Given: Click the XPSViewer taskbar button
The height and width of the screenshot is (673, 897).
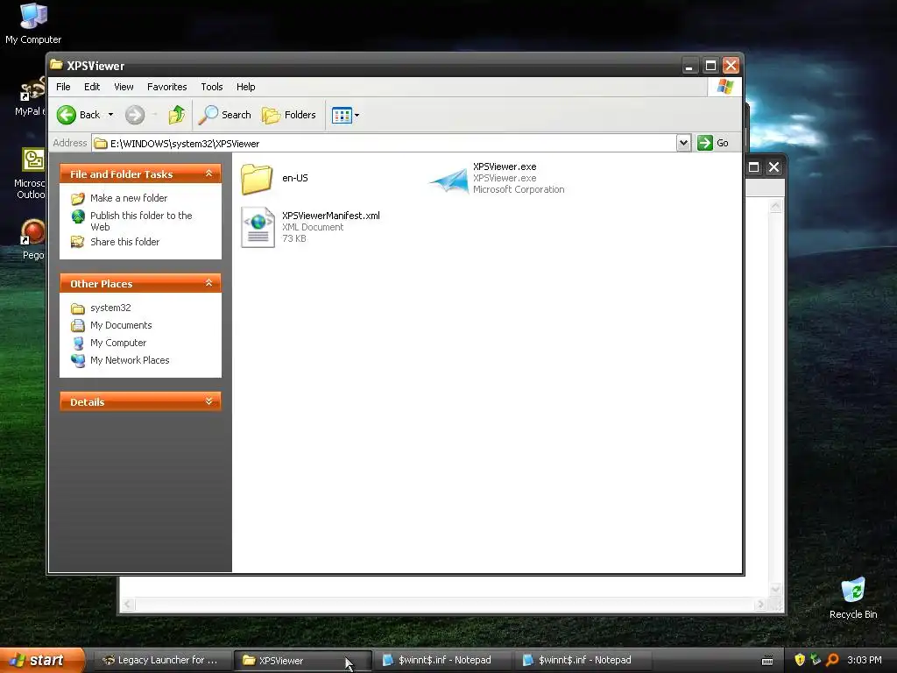Looking at the screenshot, I should click(302, 661).
